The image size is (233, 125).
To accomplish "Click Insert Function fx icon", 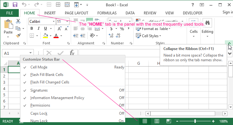I will pos(72,53).
